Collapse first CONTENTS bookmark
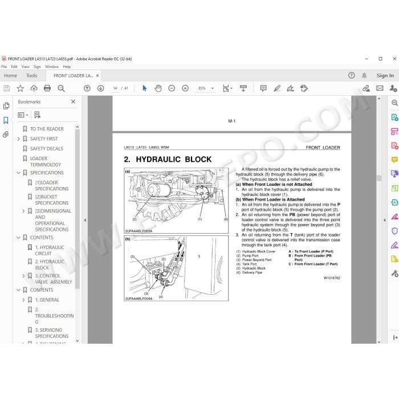399x399 pixels. [x=18, y=238]
